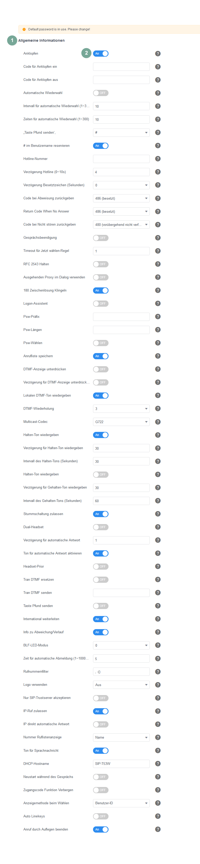
Task: Show help for DHCP-Hostname field
Action: coord(158,764)
